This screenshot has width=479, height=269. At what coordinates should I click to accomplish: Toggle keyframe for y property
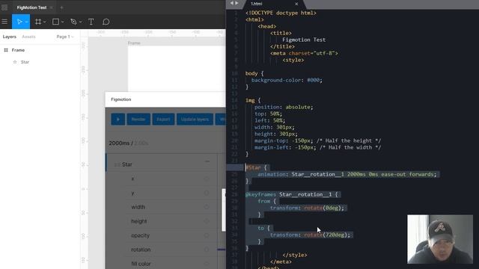[x=207, y=193]
